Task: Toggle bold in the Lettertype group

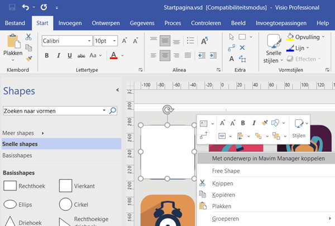Action: click(47, 55)
